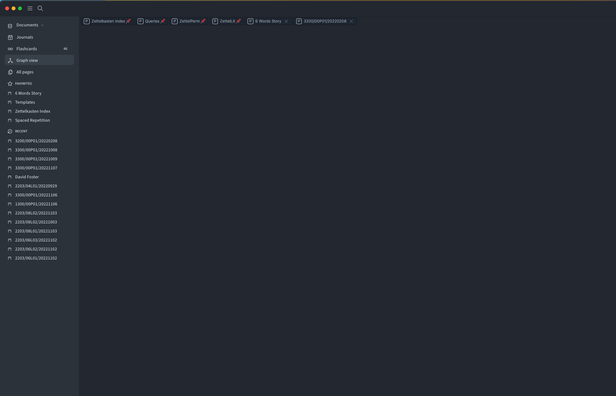
Task: Click the All pages icon
Action: tap(10, 72)
